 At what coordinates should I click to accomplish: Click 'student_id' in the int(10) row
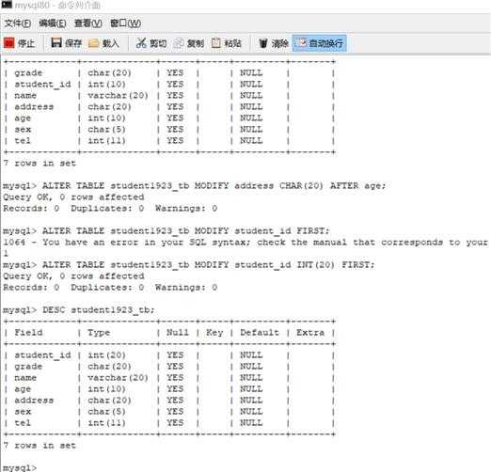42,85
